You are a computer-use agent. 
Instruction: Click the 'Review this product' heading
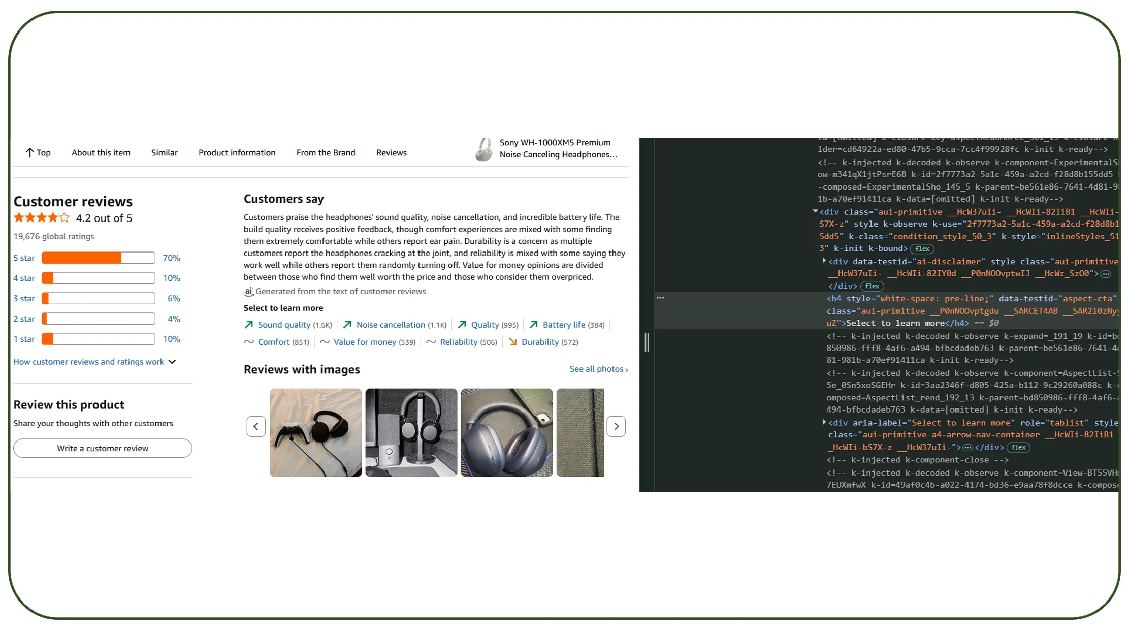[69, 404]
